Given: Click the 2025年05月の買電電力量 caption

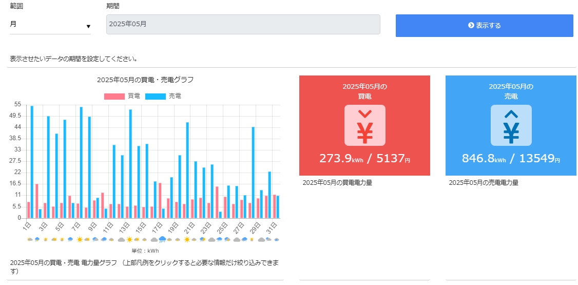Looking at the screenshot, I should (337, 182).
